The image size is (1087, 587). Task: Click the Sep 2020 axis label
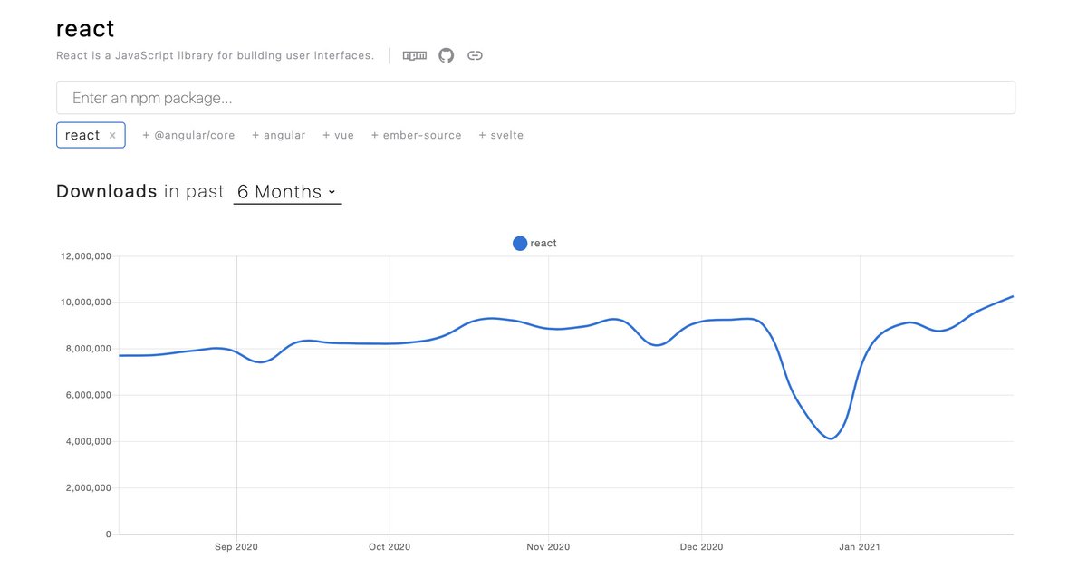(236, 547)
